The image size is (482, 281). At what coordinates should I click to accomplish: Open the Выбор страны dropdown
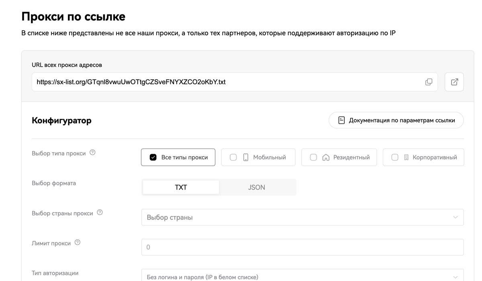297,217
